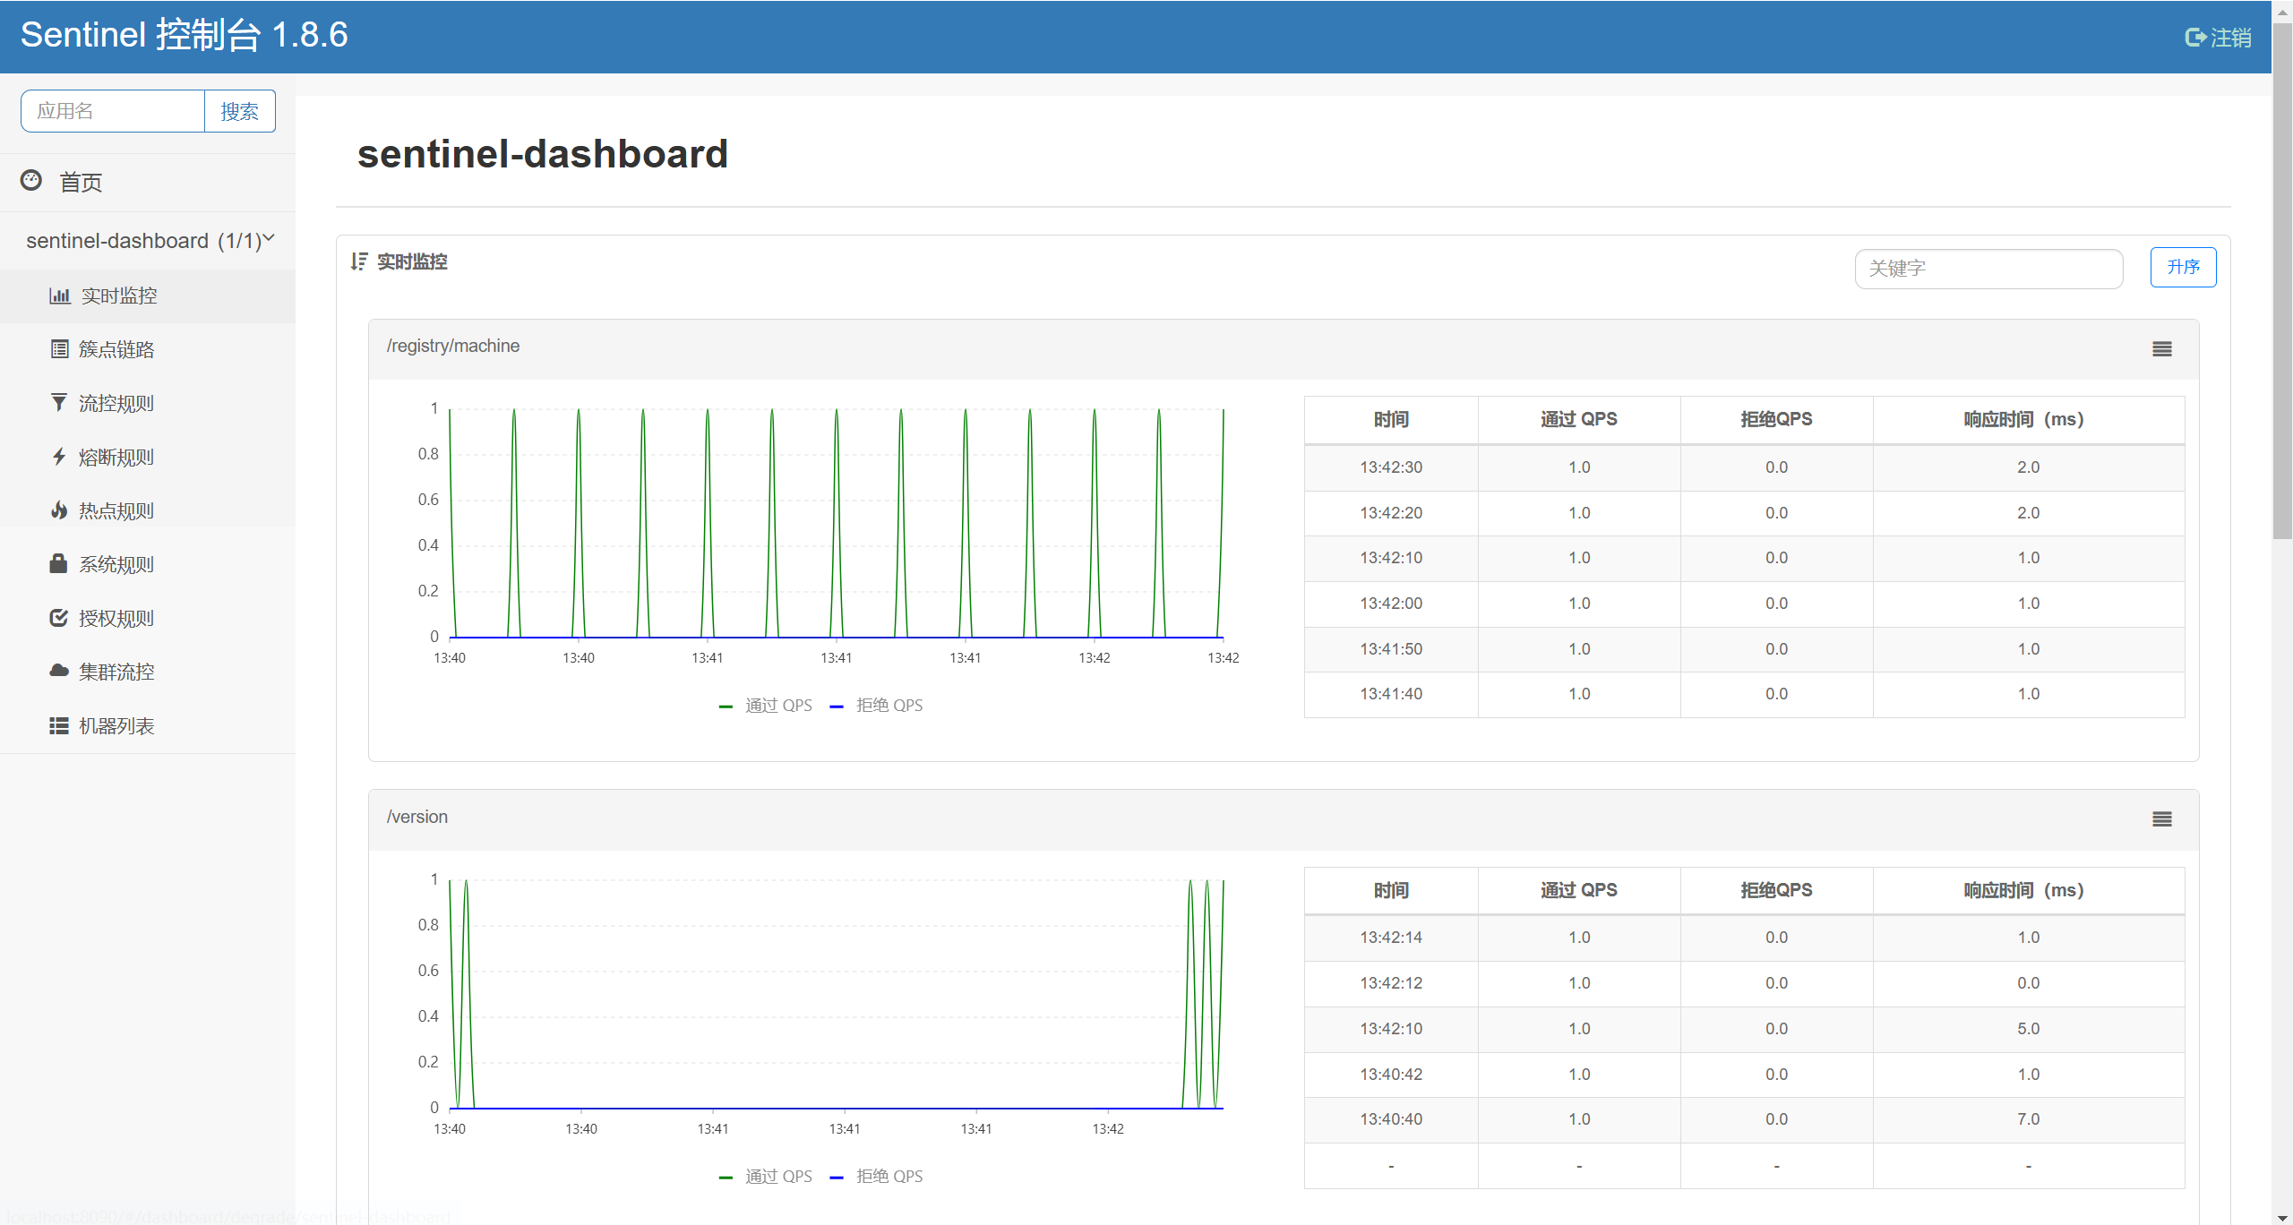
Task: Open 簇点链路 in the sidebar
Action: (116, 349)
